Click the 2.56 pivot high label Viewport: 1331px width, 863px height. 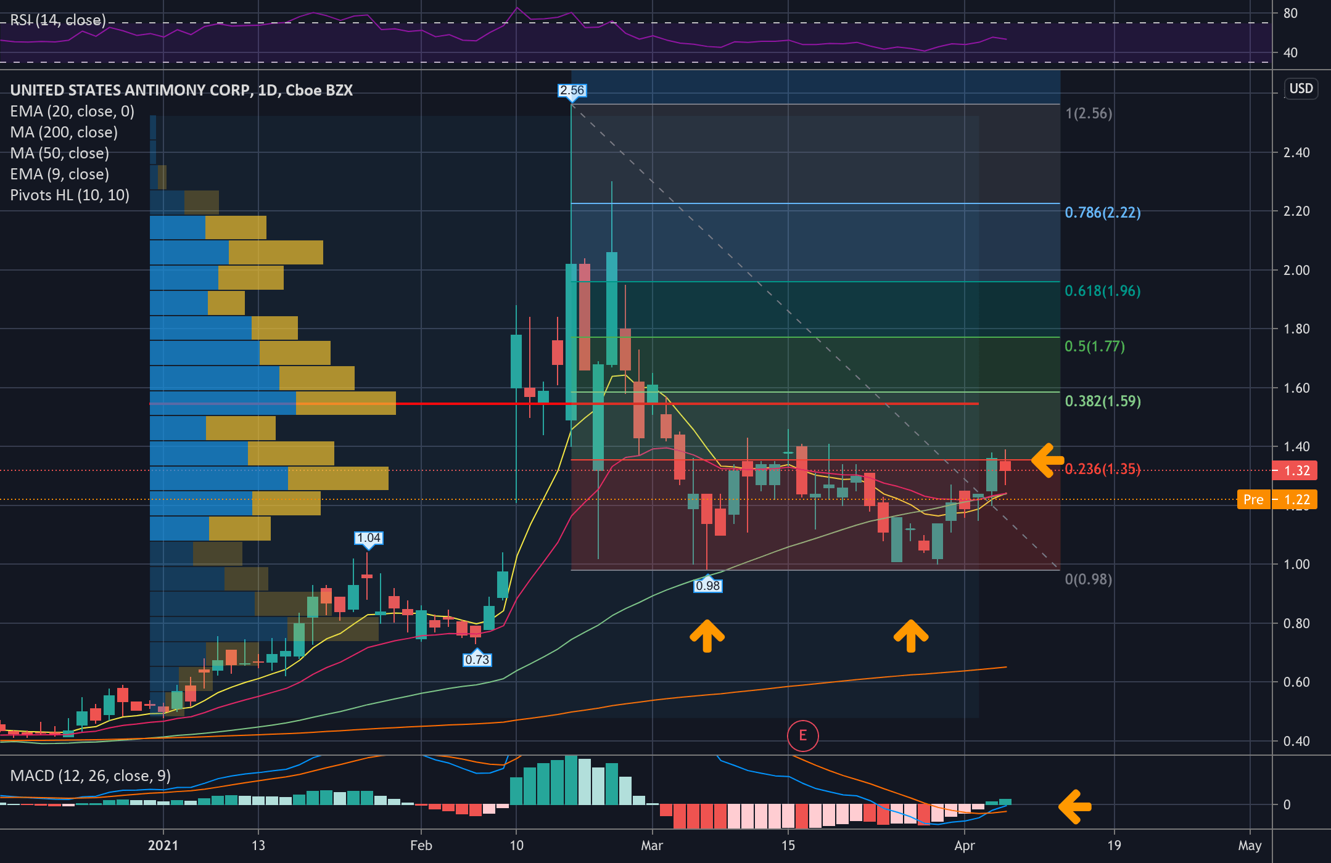(572, 91)
